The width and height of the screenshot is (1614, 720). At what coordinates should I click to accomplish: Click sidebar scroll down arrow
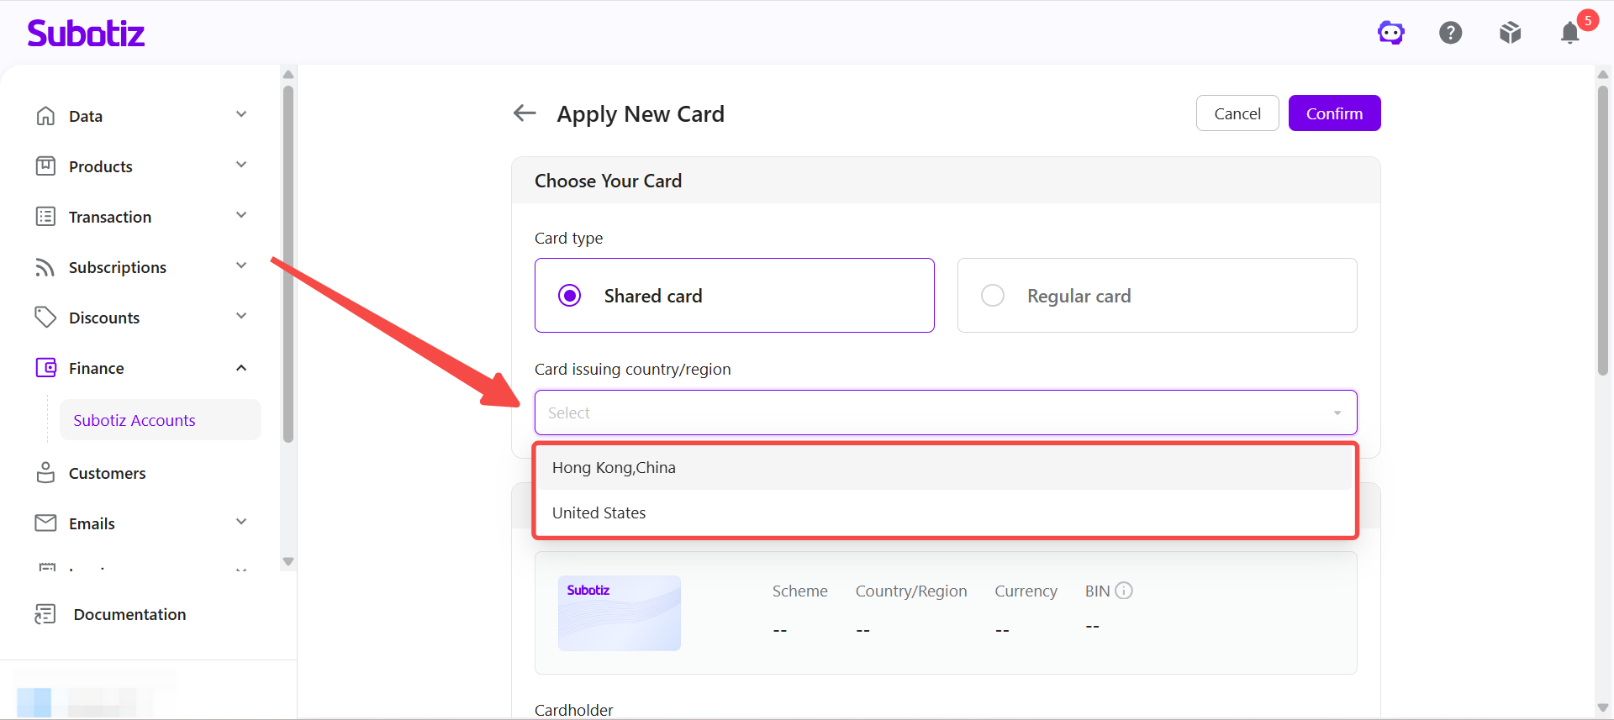coord(288,561)
